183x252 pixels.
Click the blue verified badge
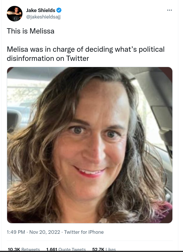pos(59,10)
